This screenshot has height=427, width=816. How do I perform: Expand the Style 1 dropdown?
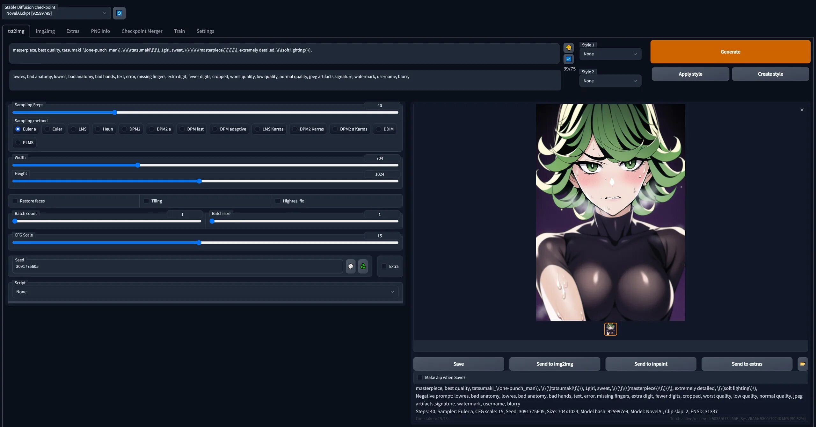(610, 53)
